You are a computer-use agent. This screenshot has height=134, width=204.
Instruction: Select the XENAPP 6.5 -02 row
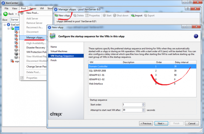pos(142,79)
